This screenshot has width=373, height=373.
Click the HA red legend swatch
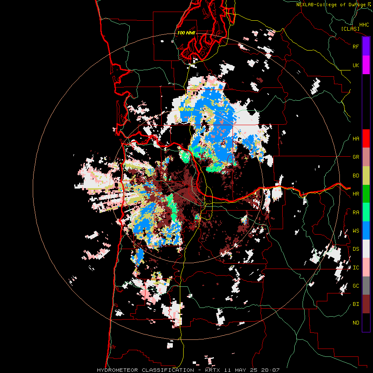(366, 138)
